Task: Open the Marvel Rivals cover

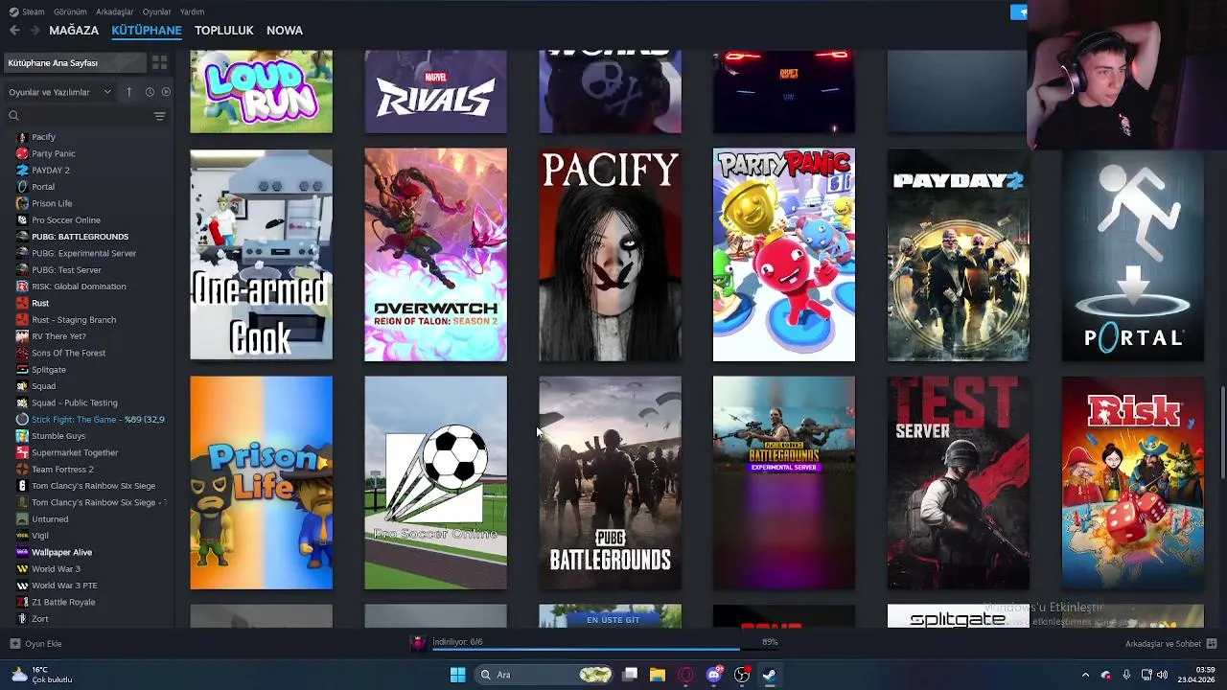Action: 435,92
